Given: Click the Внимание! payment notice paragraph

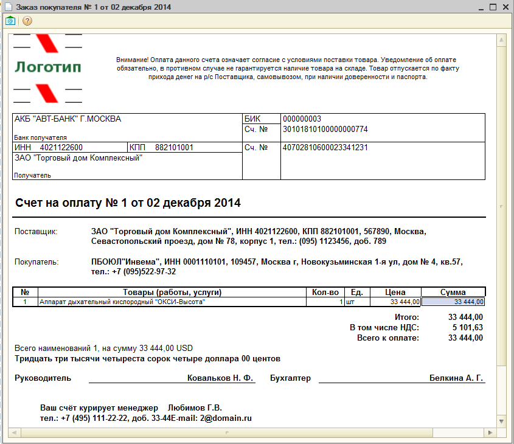Looking at the screenshot, I should point(288,69).
